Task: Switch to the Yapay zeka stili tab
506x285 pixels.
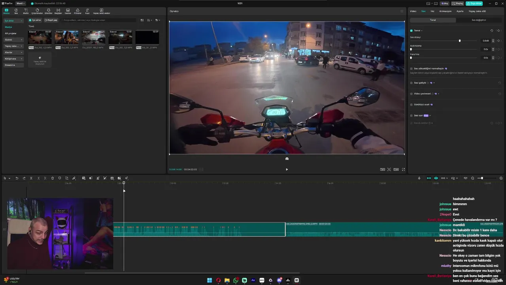Action: [477, 11]
